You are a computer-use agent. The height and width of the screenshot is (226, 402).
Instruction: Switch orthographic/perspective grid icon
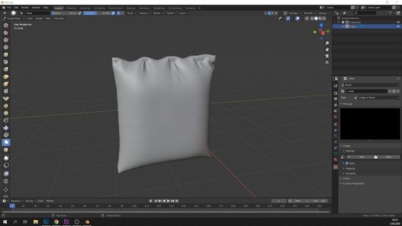click(x=327, y=63)
